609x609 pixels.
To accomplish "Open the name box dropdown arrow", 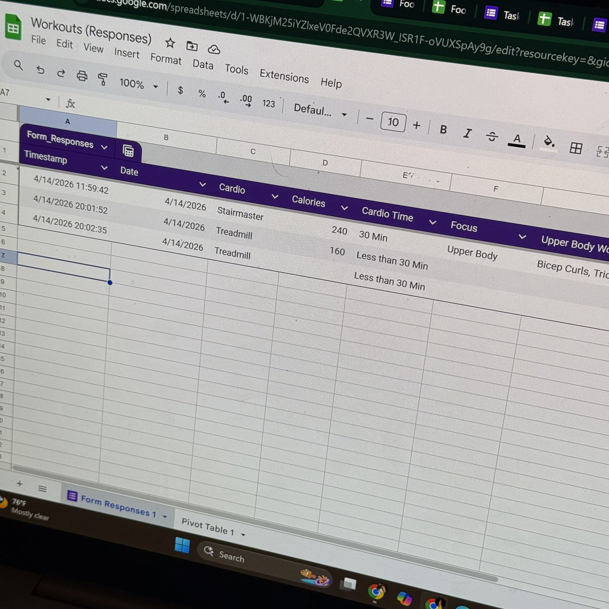I will click(x=48, y=99).
